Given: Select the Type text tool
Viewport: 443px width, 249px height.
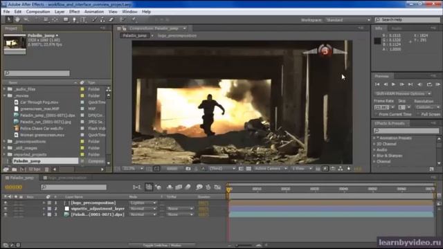Looking at the screenshot, I should coord(83,19).
